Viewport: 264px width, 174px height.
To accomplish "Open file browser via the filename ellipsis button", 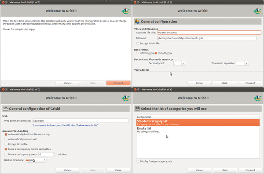I will tap(260, 39).
